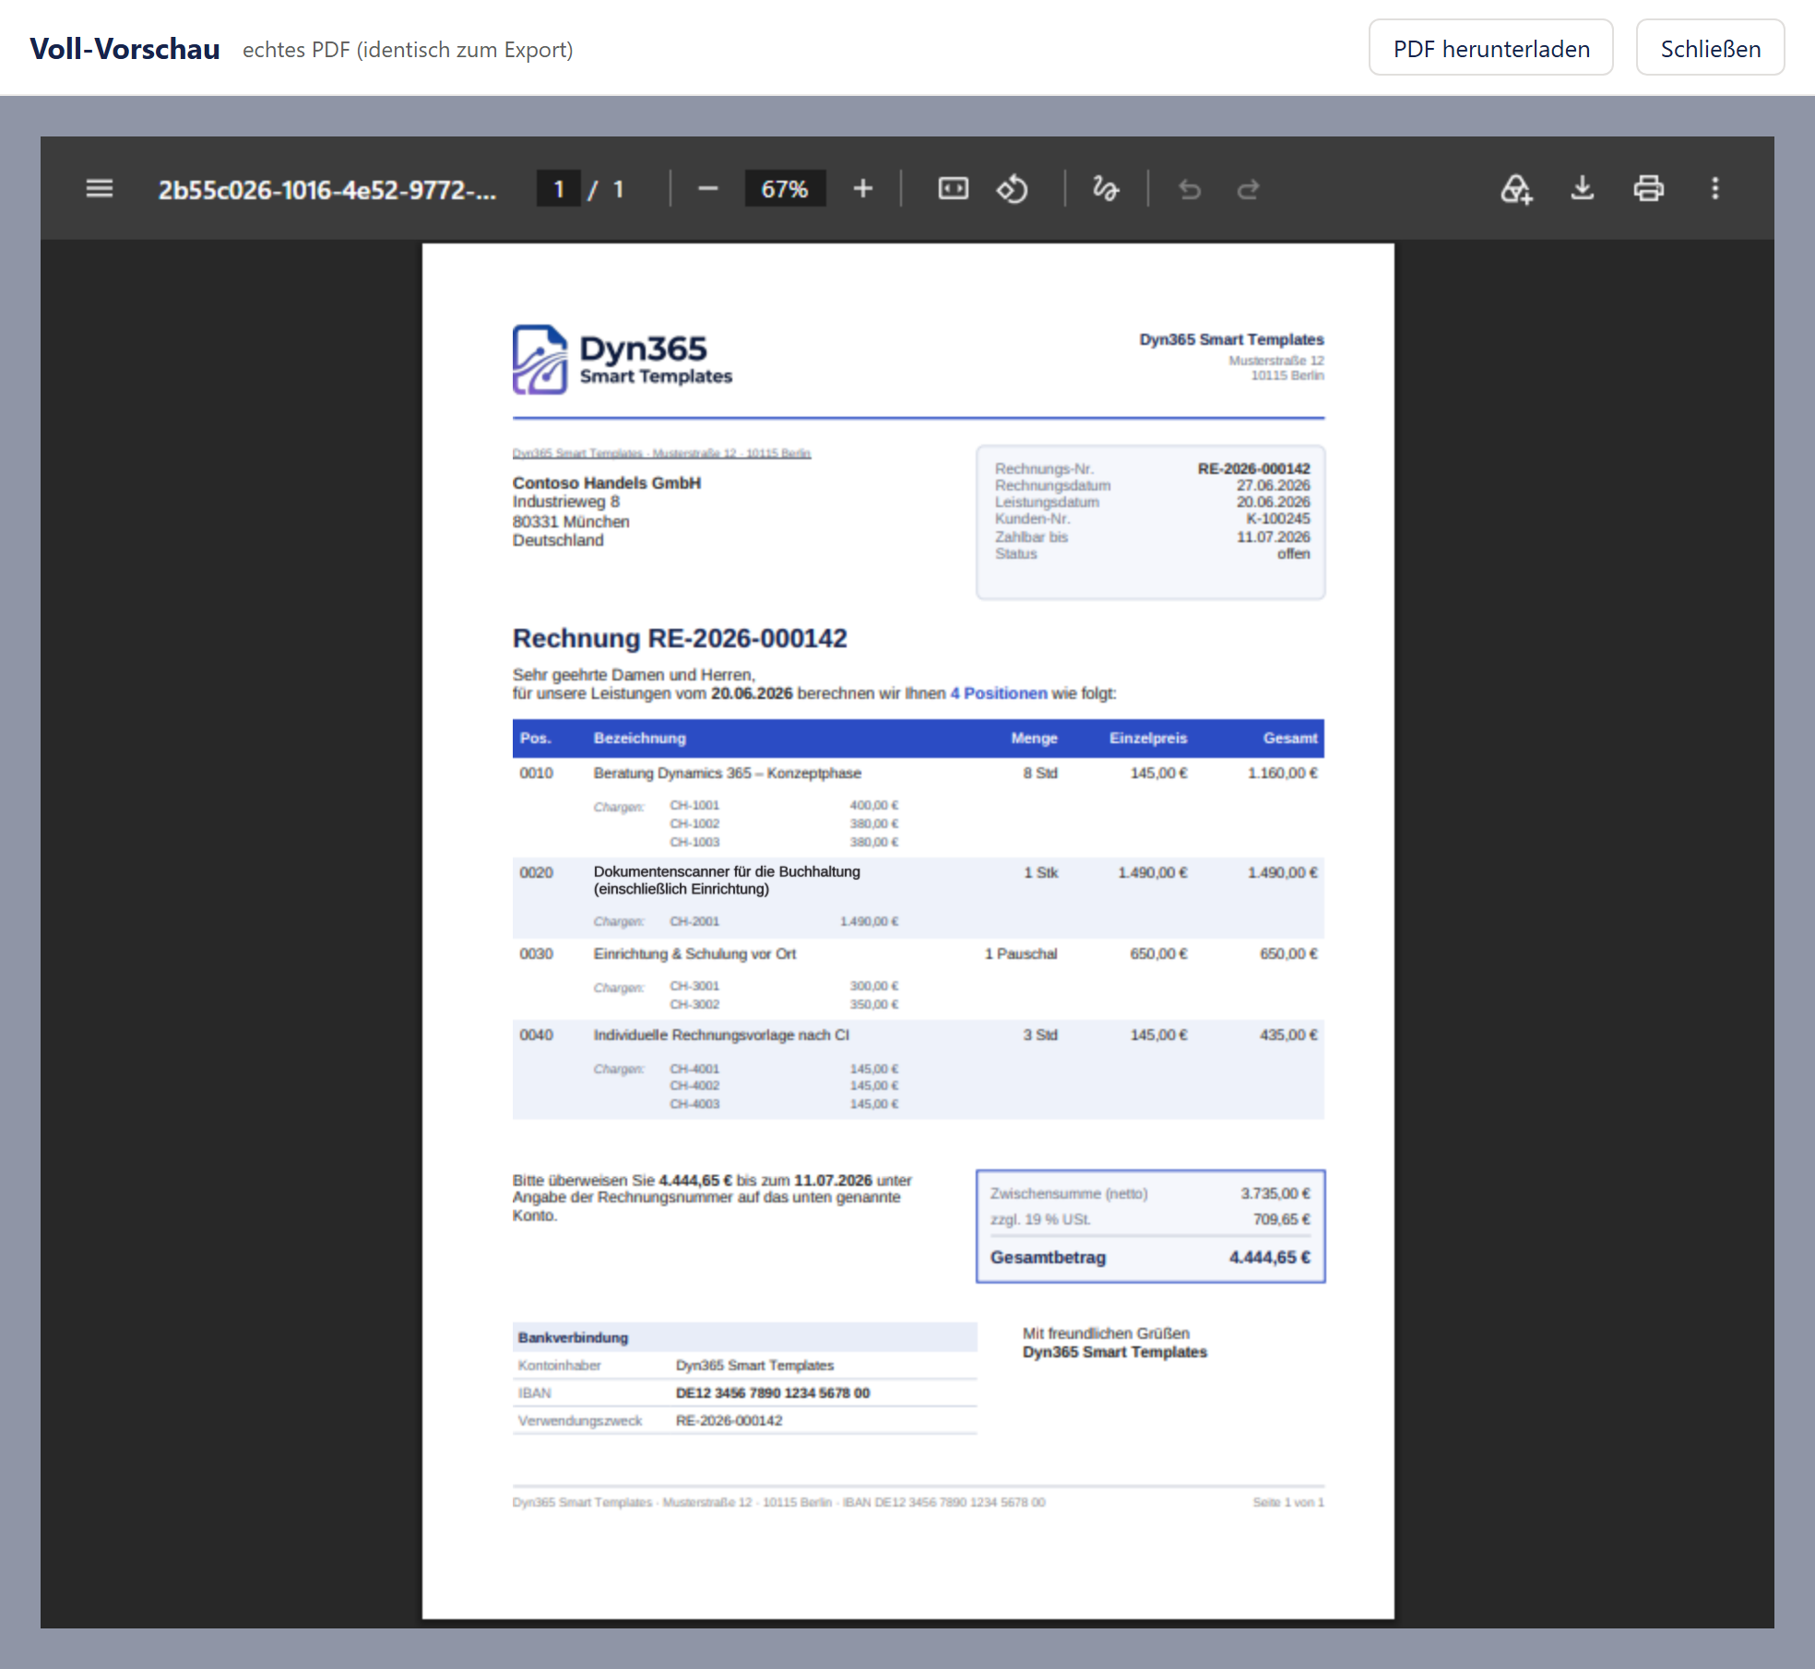
Task: Click the Einzelpreis column header
Action: pos(1148,739)
